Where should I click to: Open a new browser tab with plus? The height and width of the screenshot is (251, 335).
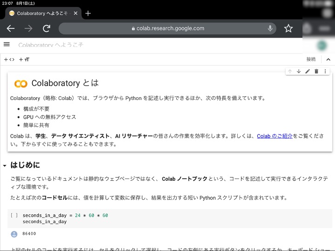click(88, 13)
